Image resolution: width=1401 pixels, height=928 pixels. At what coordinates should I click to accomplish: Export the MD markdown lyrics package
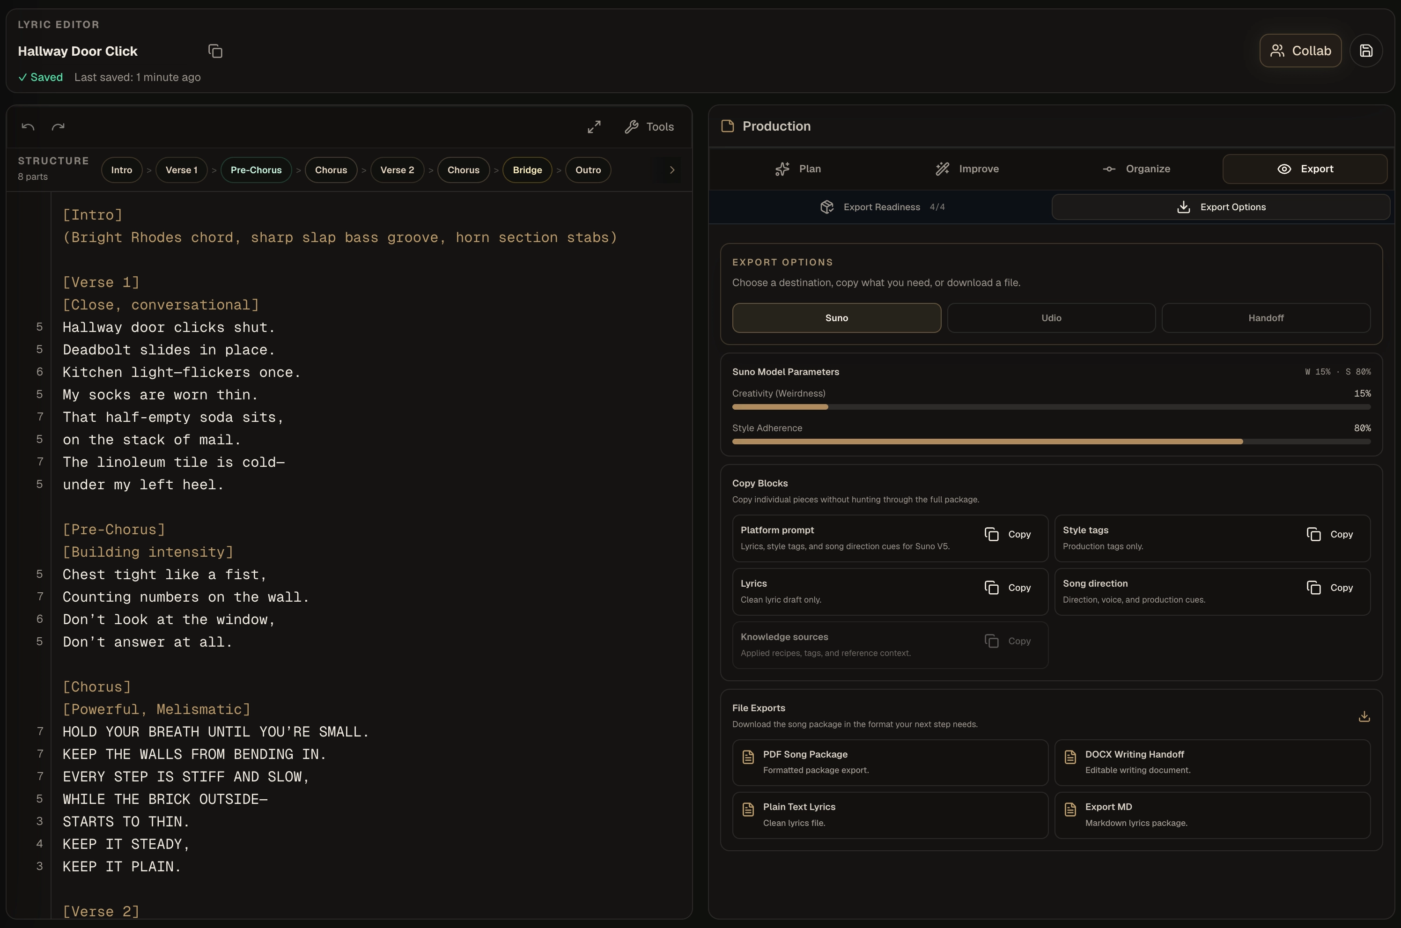(x=1212, y=815)
